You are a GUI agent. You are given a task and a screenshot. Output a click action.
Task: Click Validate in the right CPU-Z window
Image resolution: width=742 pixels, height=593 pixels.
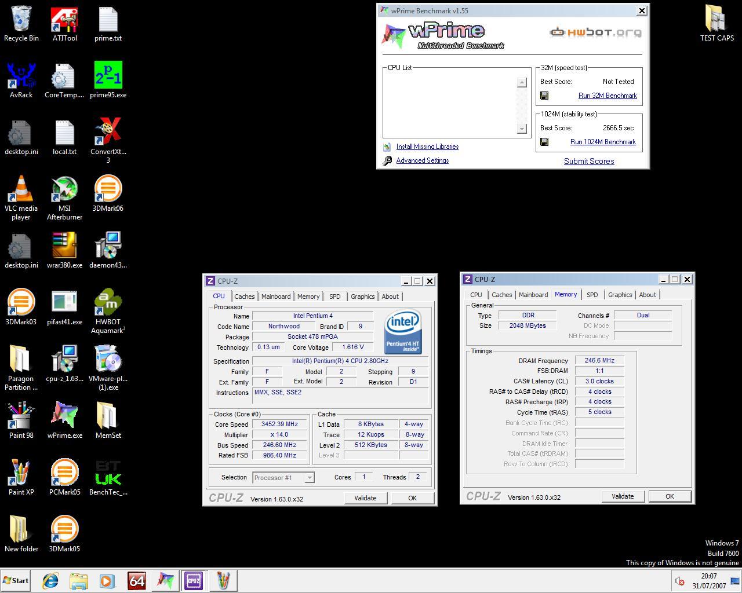pyautogui.click(x=623, y=496)
